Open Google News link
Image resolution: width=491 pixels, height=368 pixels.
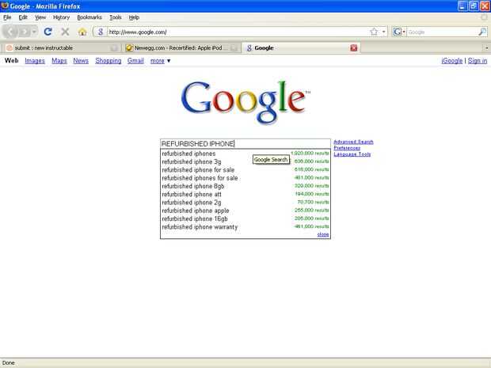(x=81, y=61)
